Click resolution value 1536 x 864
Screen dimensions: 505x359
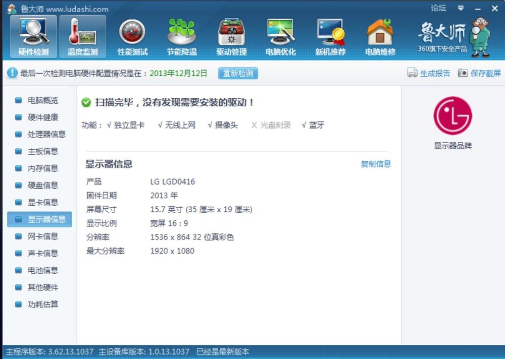170,237
